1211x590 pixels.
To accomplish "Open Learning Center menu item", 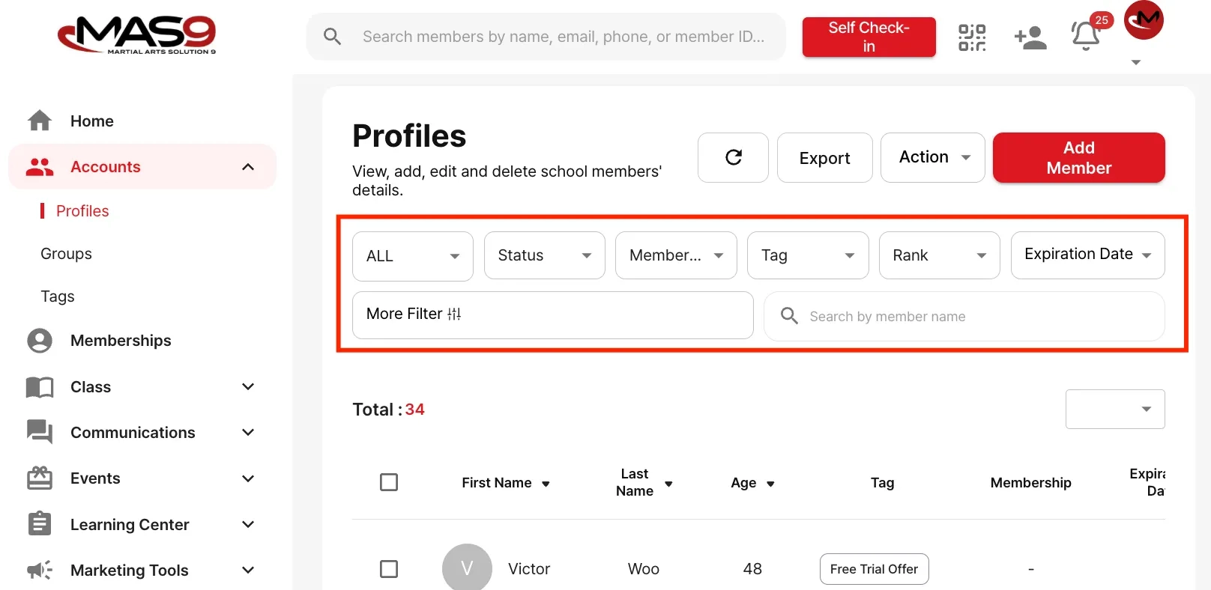I will (130, 525).
